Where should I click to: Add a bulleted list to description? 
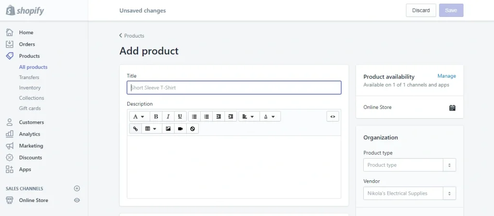pos(194,117)
